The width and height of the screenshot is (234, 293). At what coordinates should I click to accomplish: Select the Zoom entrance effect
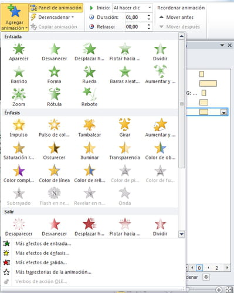[19, 97]
